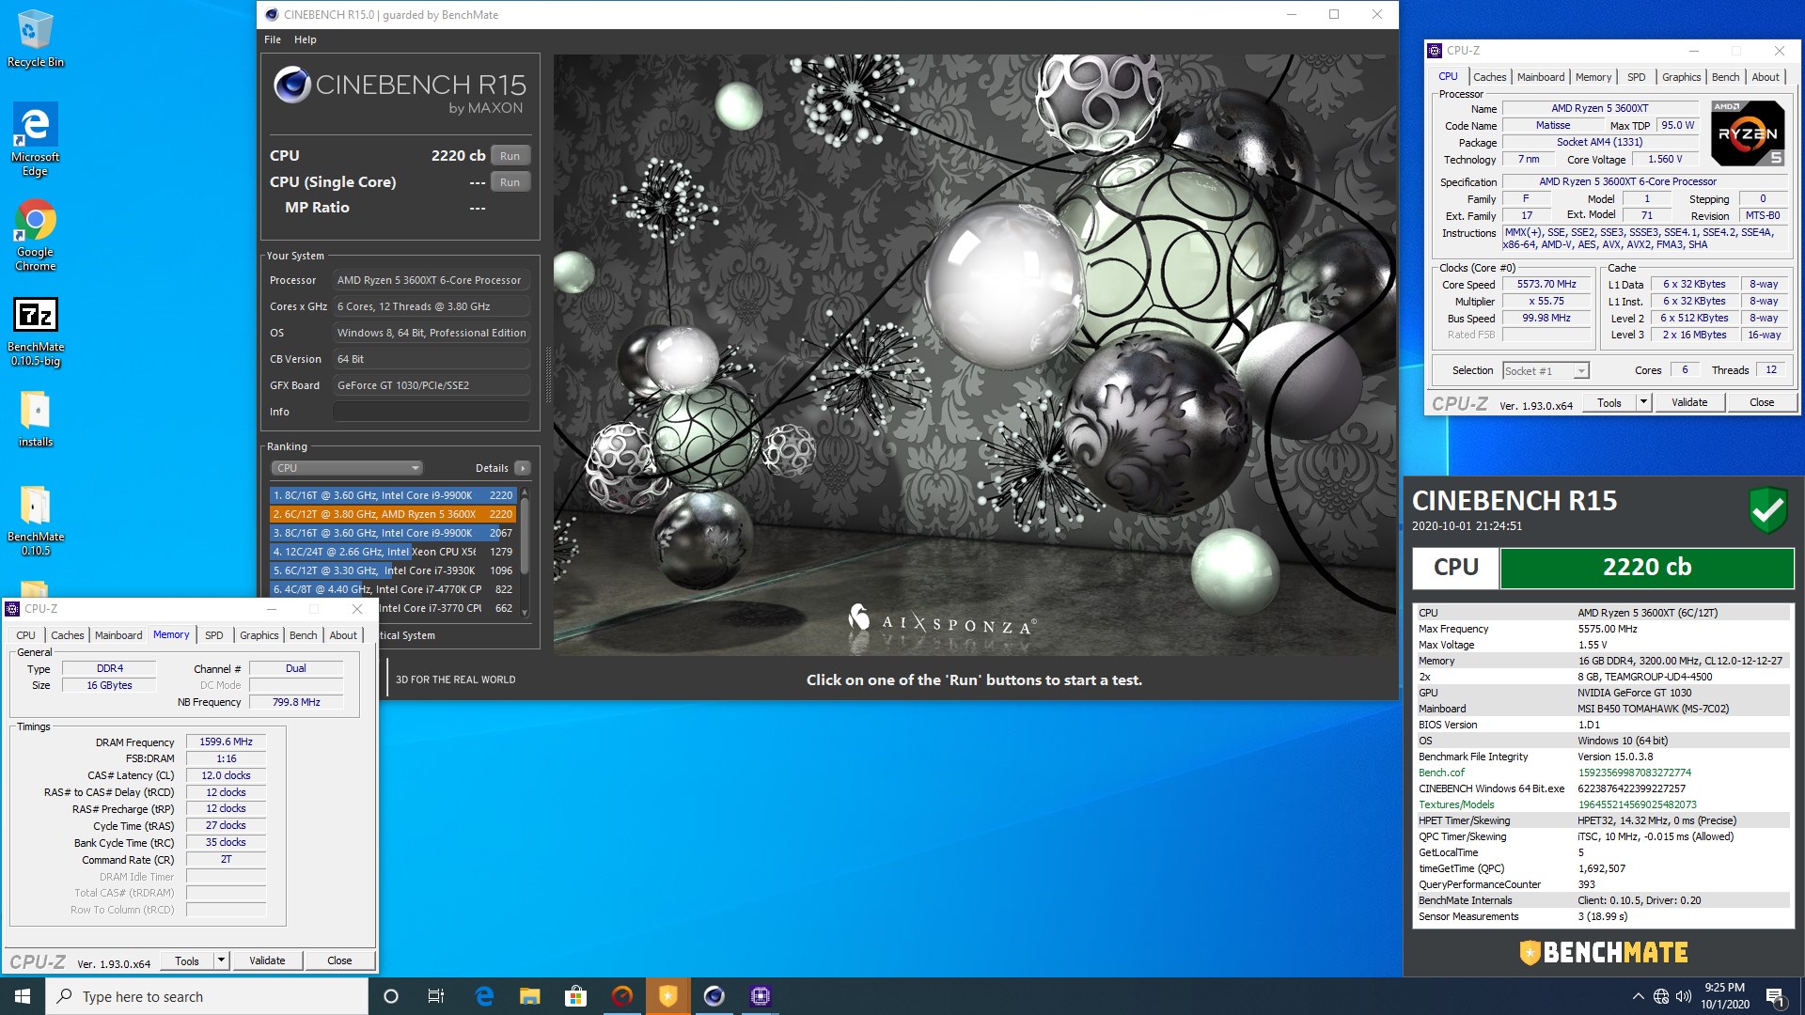Open the notification center icon
Screen dimensions: 1805x1015
tap(1775, 996)
